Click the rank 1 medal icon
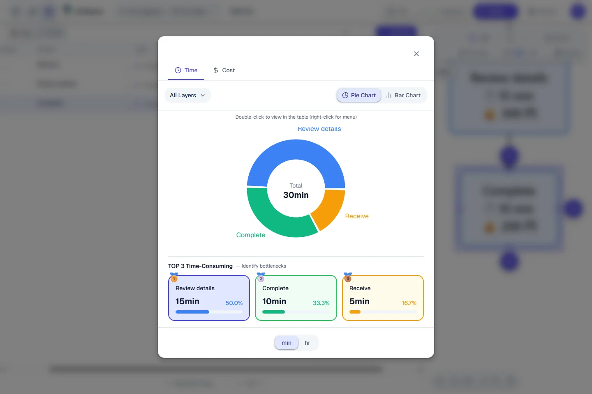The image size is (592, 394). [174, 277]
